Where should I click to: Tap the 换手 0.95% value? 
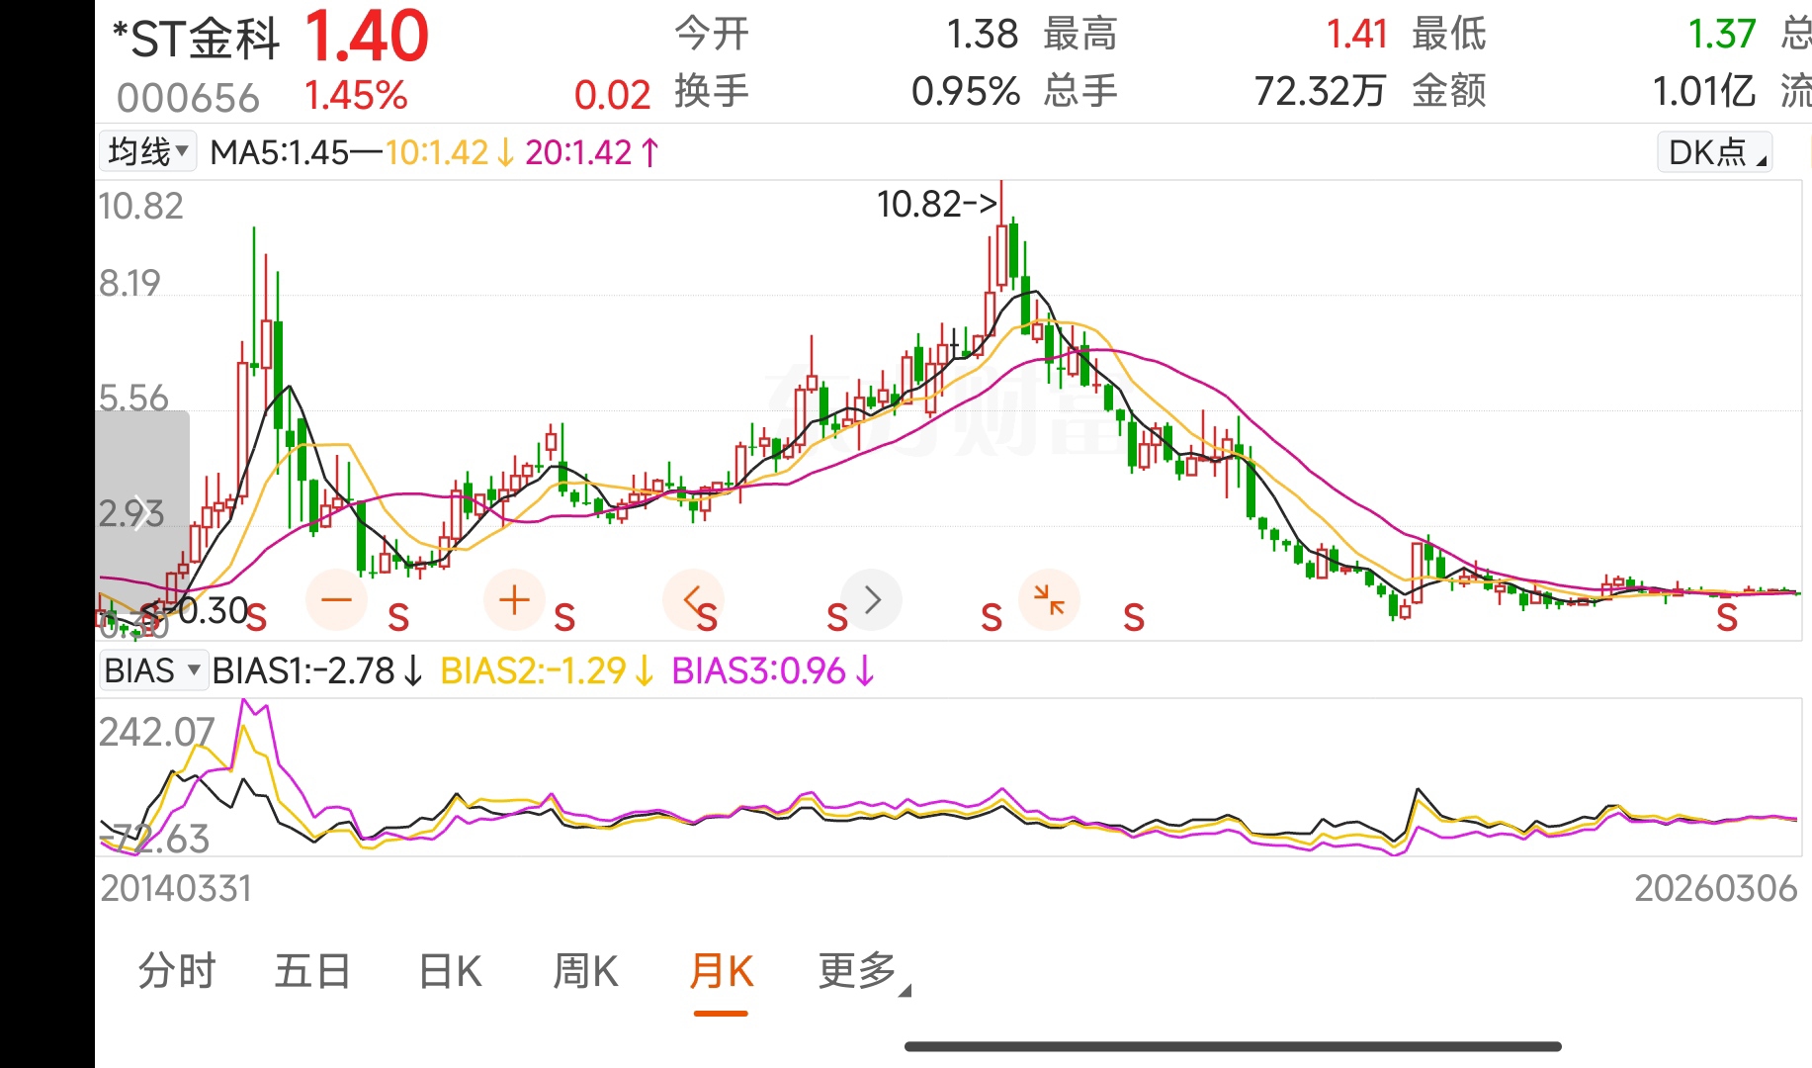tap(965, 92)
